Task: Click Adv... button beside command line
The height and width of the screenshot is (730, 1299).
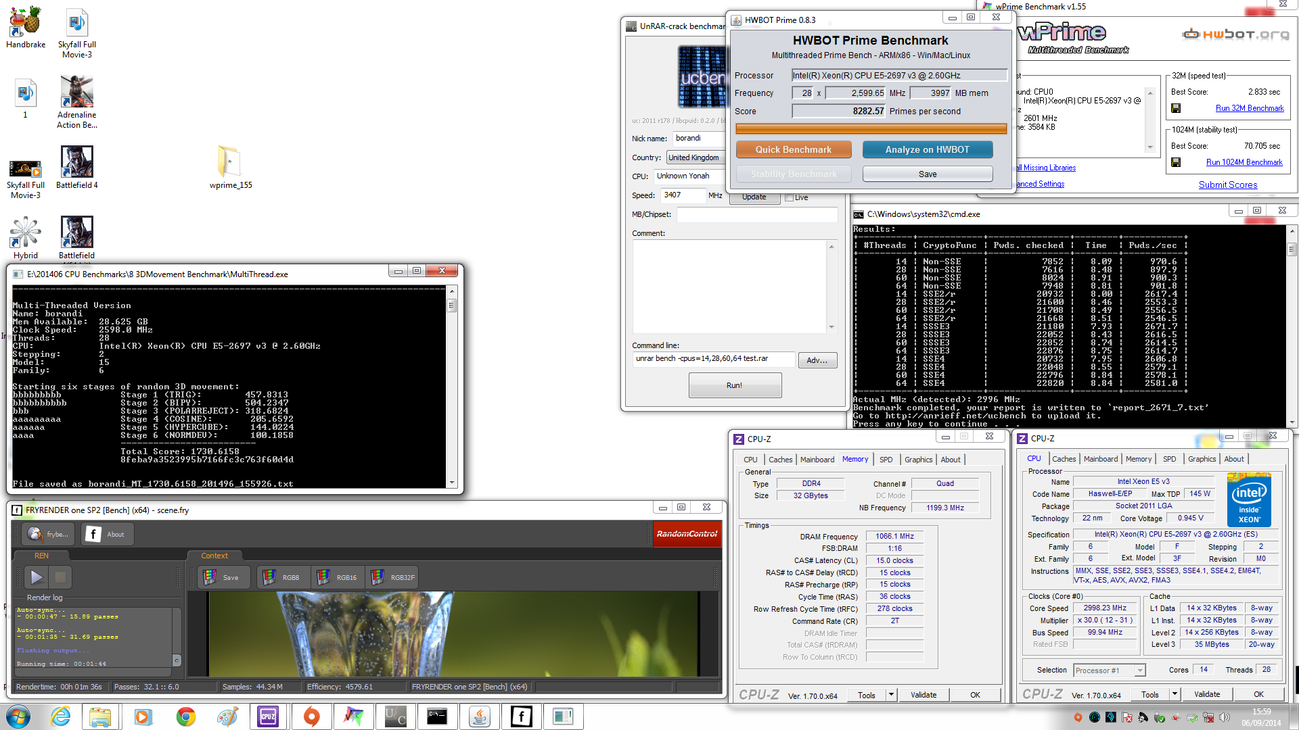Action: tap(817, 360)
